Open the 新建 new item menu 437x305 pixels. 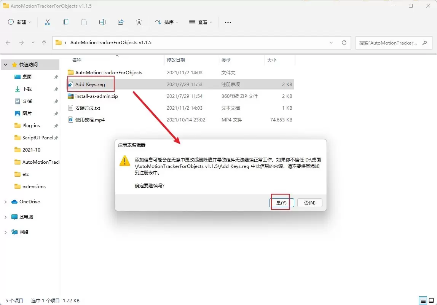19,22
